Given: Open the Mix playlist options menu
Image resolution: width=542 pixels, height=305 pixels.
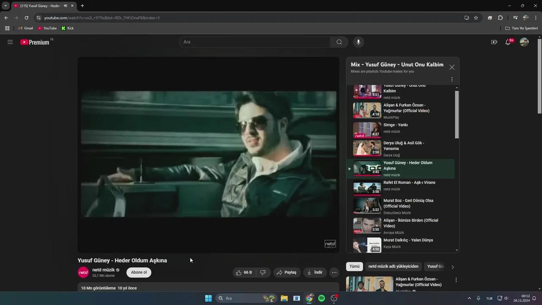Looking at the screenshot, I should pos(452,79).
